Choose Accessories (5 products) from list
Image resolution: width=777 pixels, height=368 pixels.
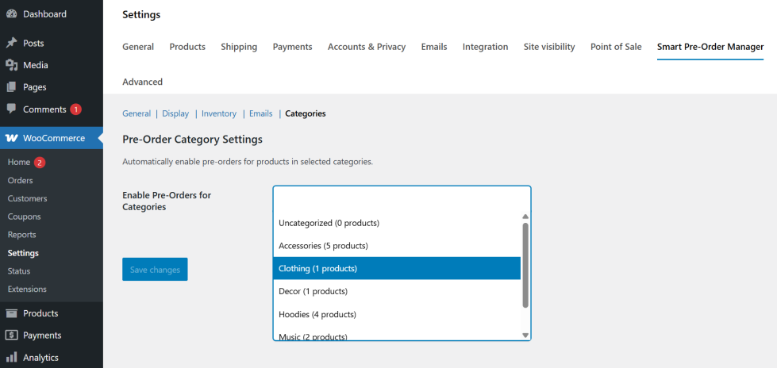(x=323, y=246)
